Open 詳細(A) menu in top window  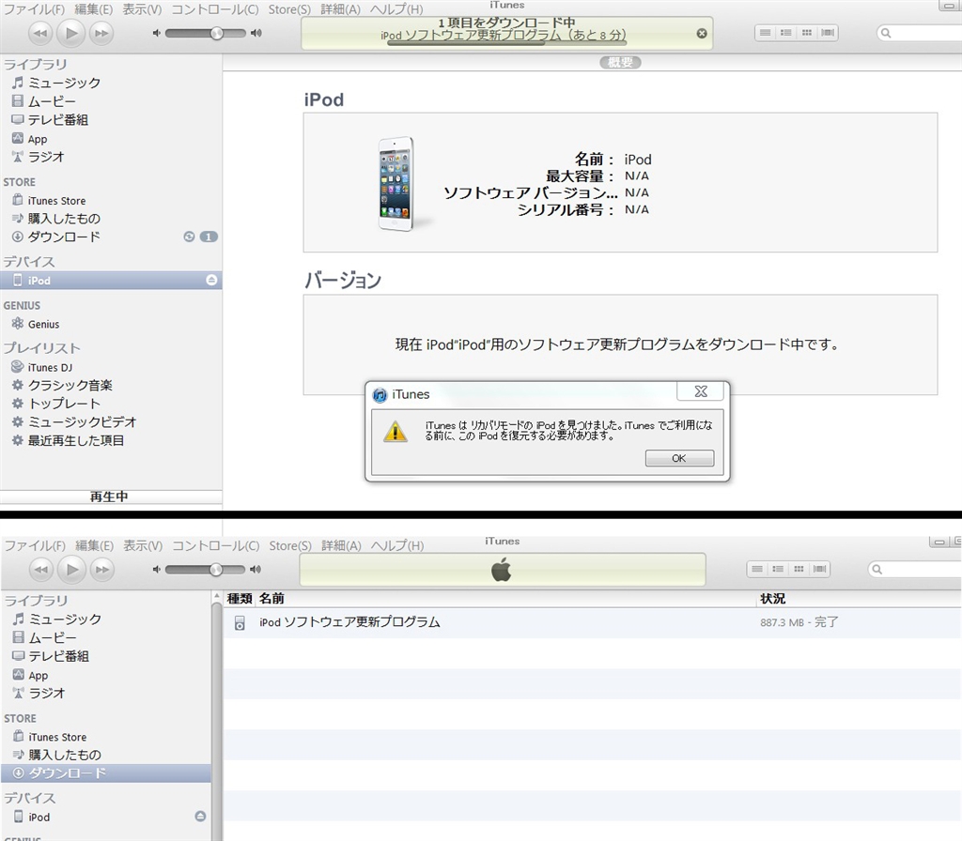(340, 9)
